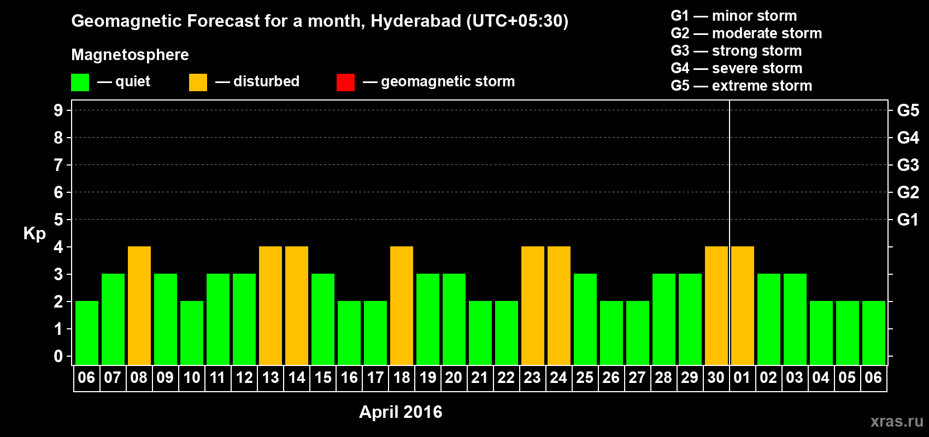
Task: Click the green bar above date 27
Action: [x=638, y=333]
